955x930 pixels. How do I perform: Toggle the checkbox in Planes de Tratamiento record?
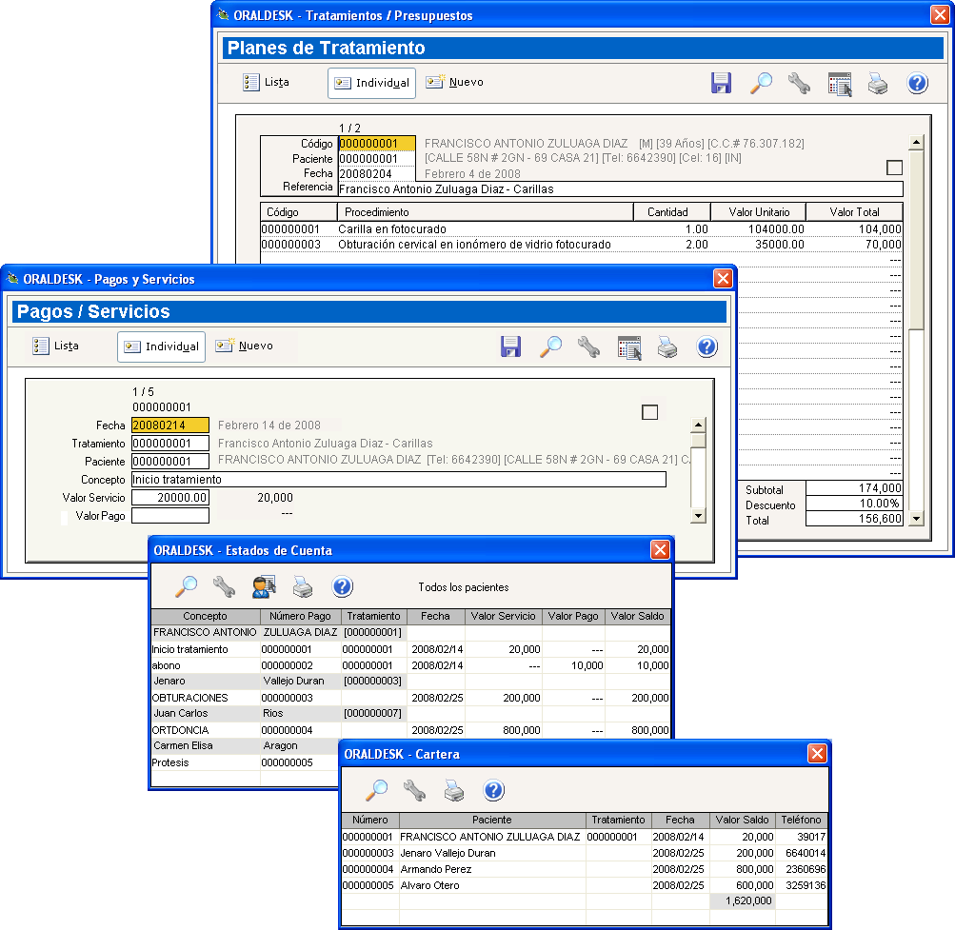point(894,168)
